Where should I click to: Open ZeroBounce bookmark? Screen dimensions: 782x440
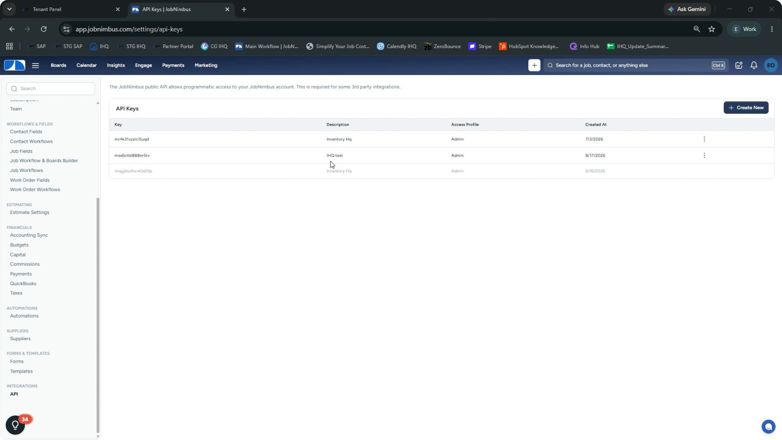point(442,46)
